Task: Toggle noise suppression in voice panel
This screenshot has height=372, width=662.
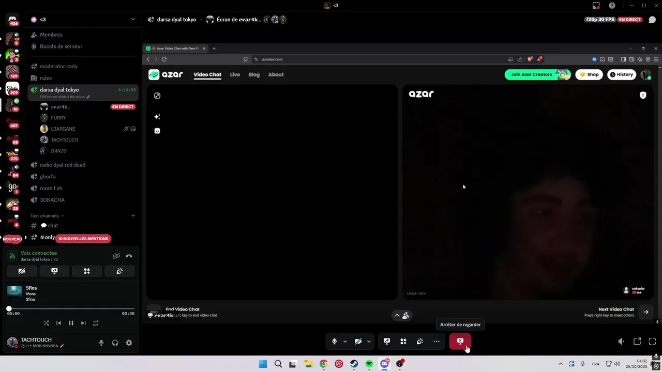Action: 116,256
